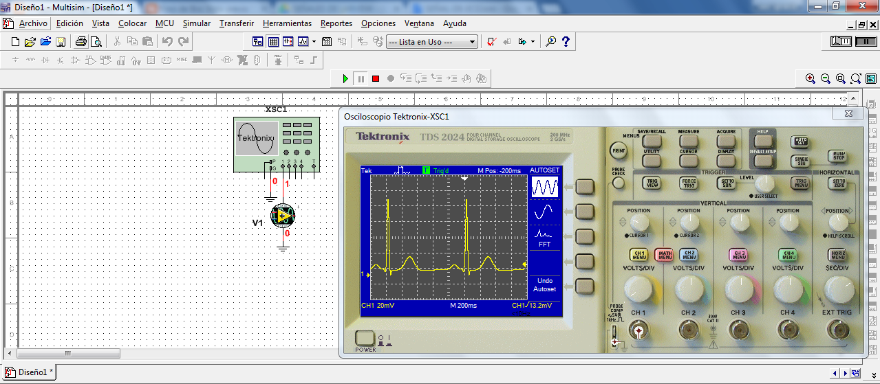Open the Archivo menu

pos(33,23)
